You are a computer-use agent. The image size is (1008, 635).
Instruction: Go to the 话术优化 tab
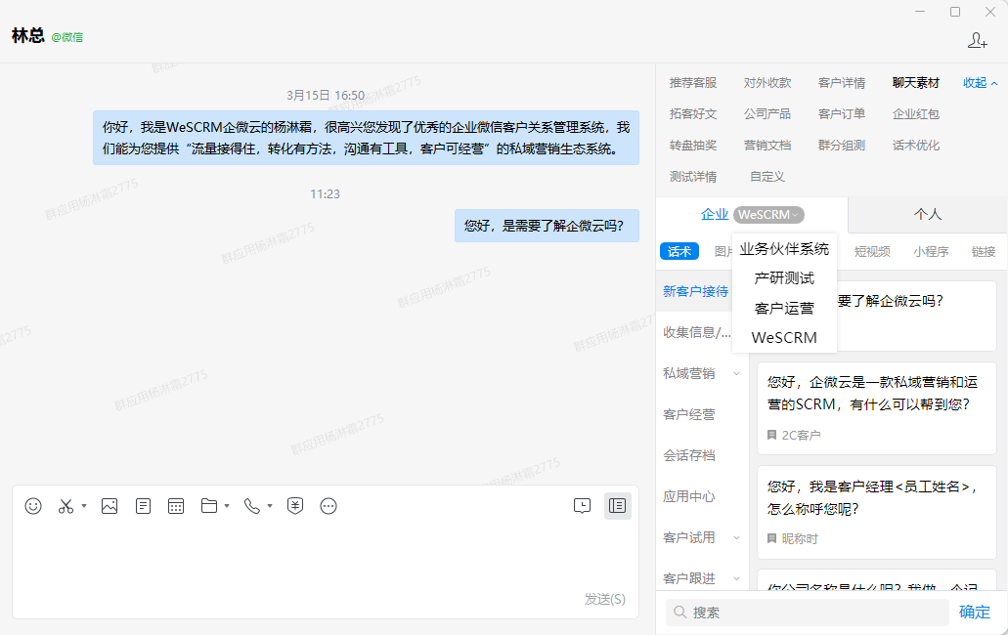pos(916,146)
